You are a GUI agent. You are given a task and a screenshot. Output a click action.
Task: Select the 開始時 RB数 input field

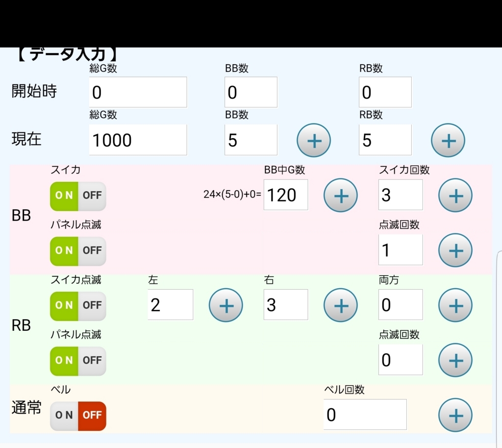click(x=385, y=92)
